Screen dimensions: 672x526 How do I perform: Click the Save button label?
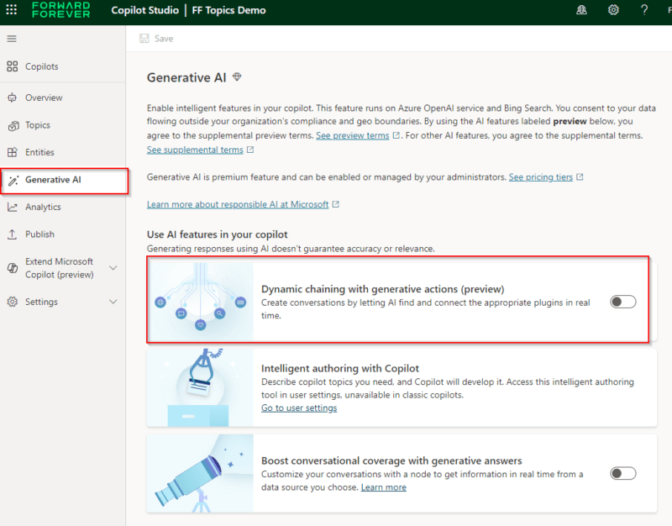(x=164, y=39)
